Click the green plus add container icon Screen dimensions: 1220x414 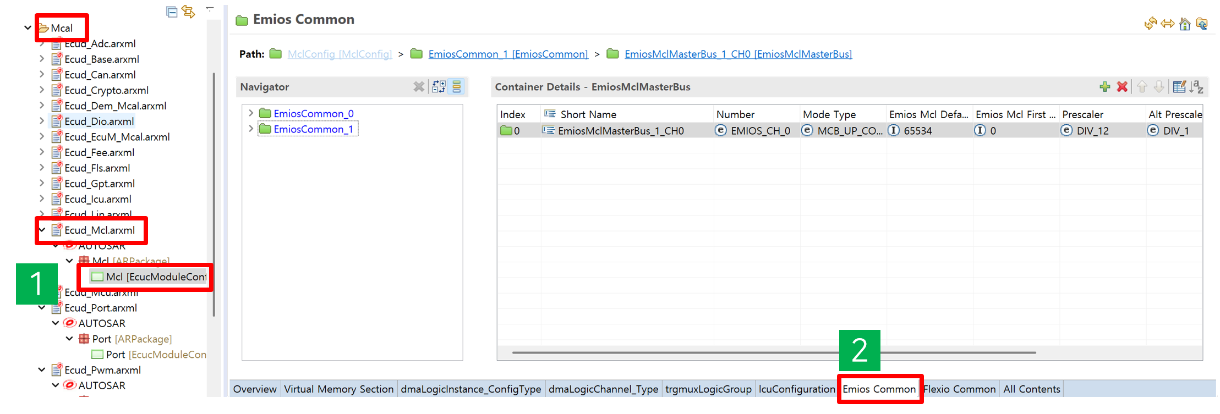(1104, 87)
